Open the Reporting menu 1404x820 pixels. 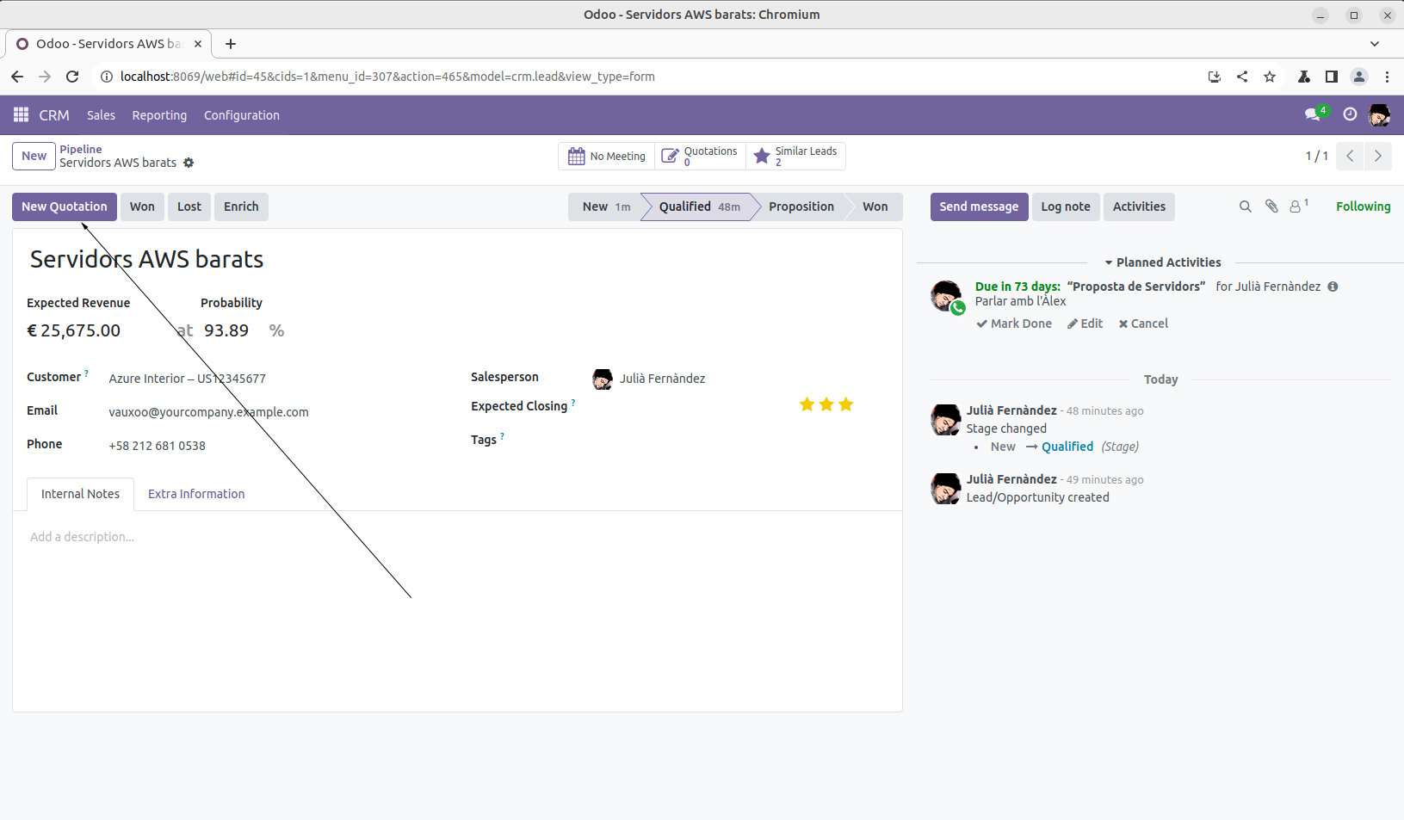[159, 115]
